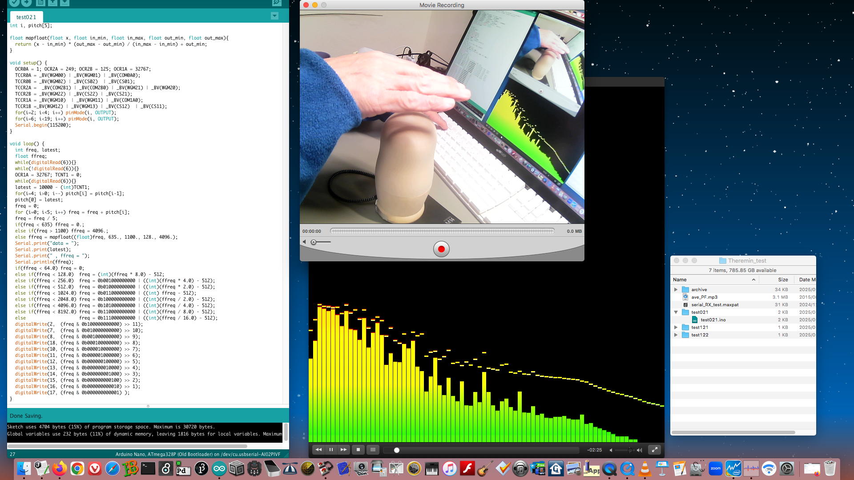Select the test021.ino file
Screen dimensions: 854x480
point(713,320)
